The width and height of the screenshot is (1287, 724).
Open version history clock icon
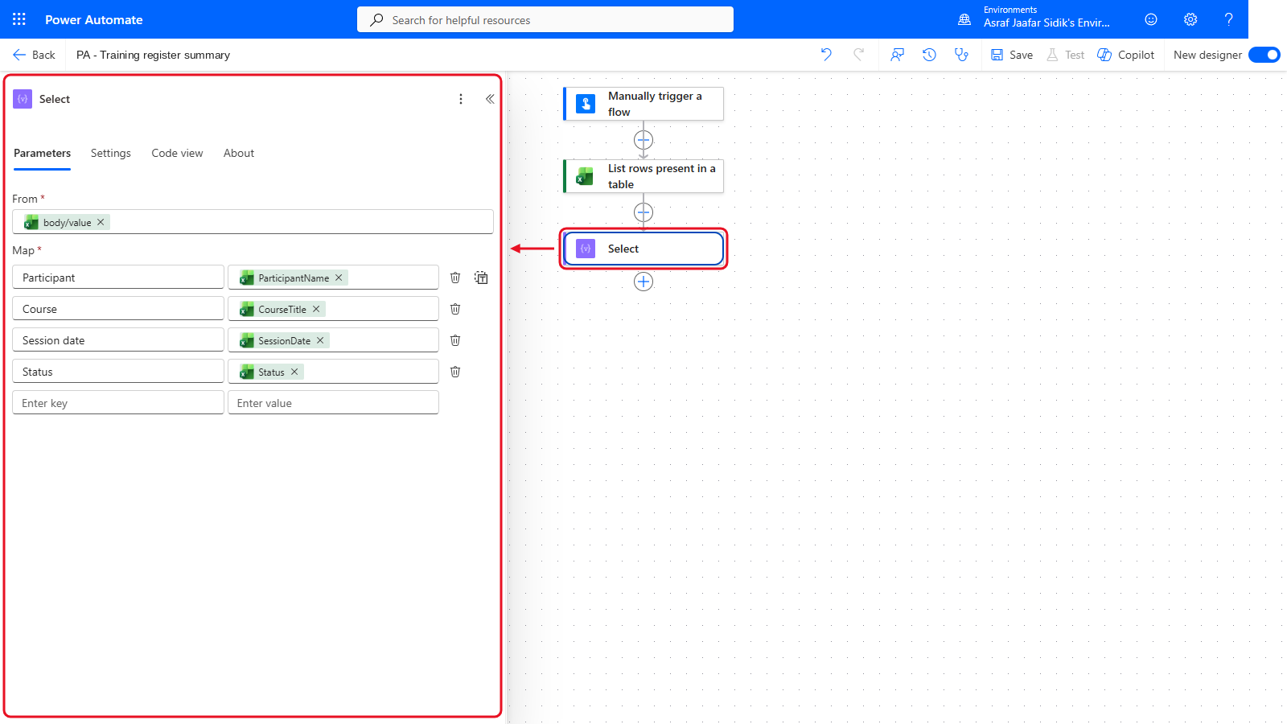pos(929,55)
